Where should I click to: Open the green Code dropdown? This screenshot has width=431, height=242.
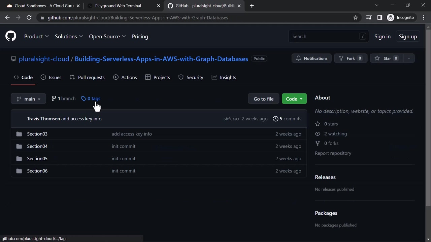[294, 99]
